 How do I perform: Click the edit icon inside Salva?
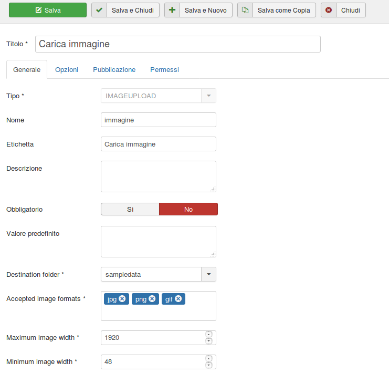click(x=38, y=10)
